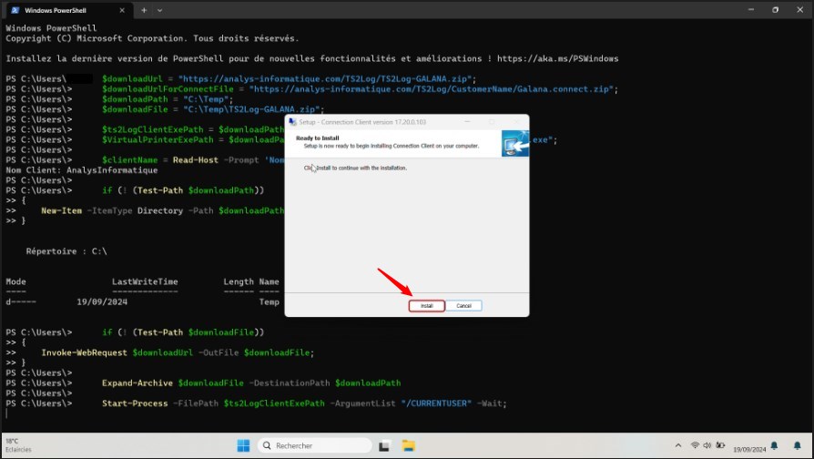This screenshot has height=459, width=814.
Task: Click the computer image in setup header
Action: tap(514, 143)
